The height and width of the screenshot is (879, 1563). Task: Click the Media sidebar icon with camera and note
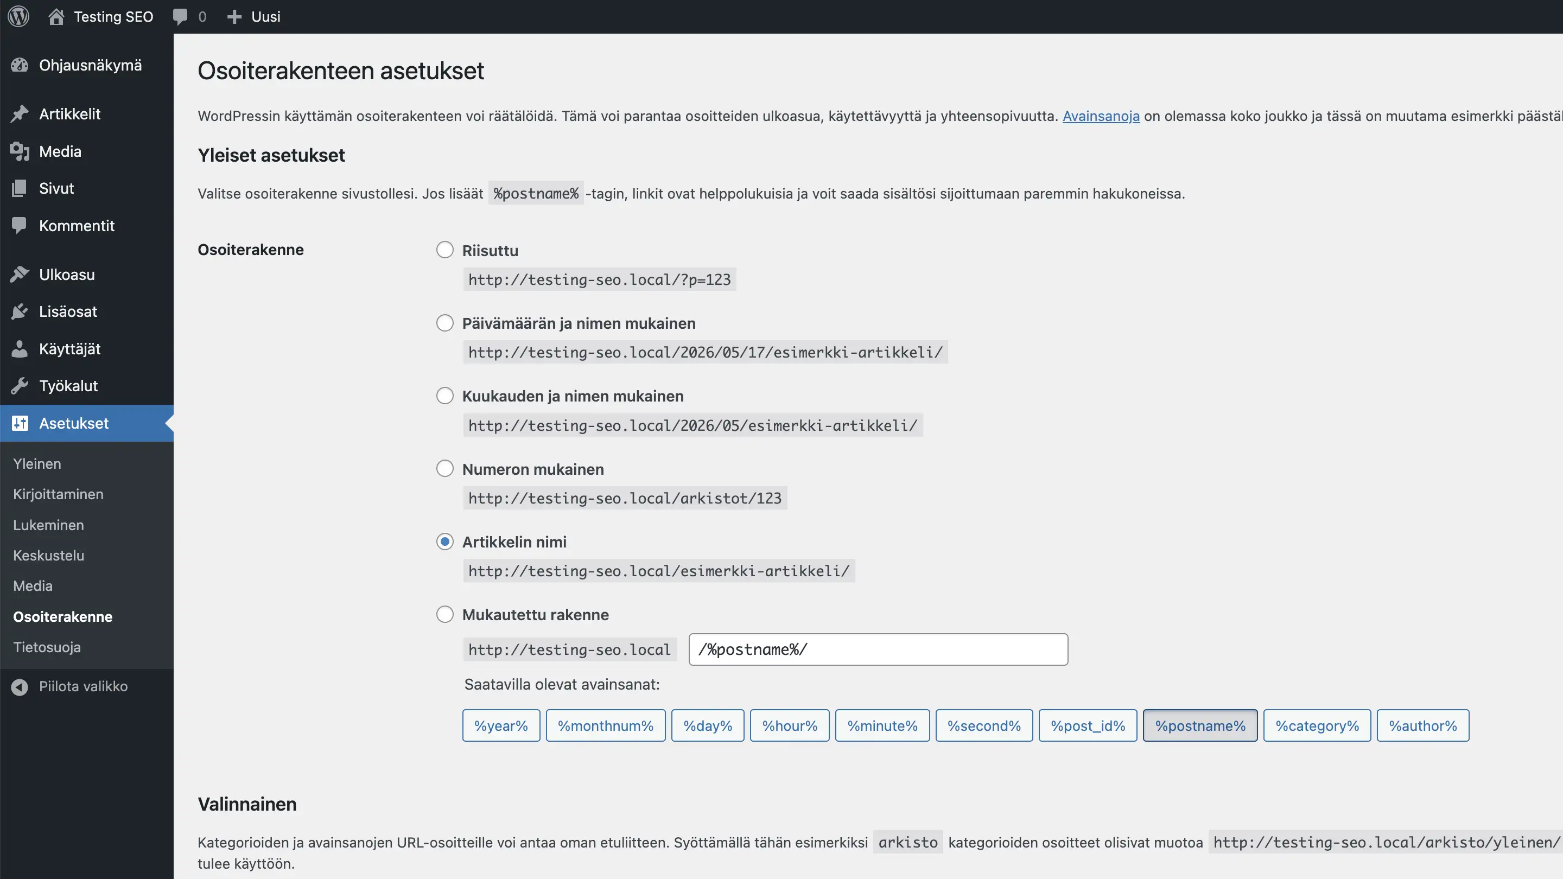click(x=20, y=151)
